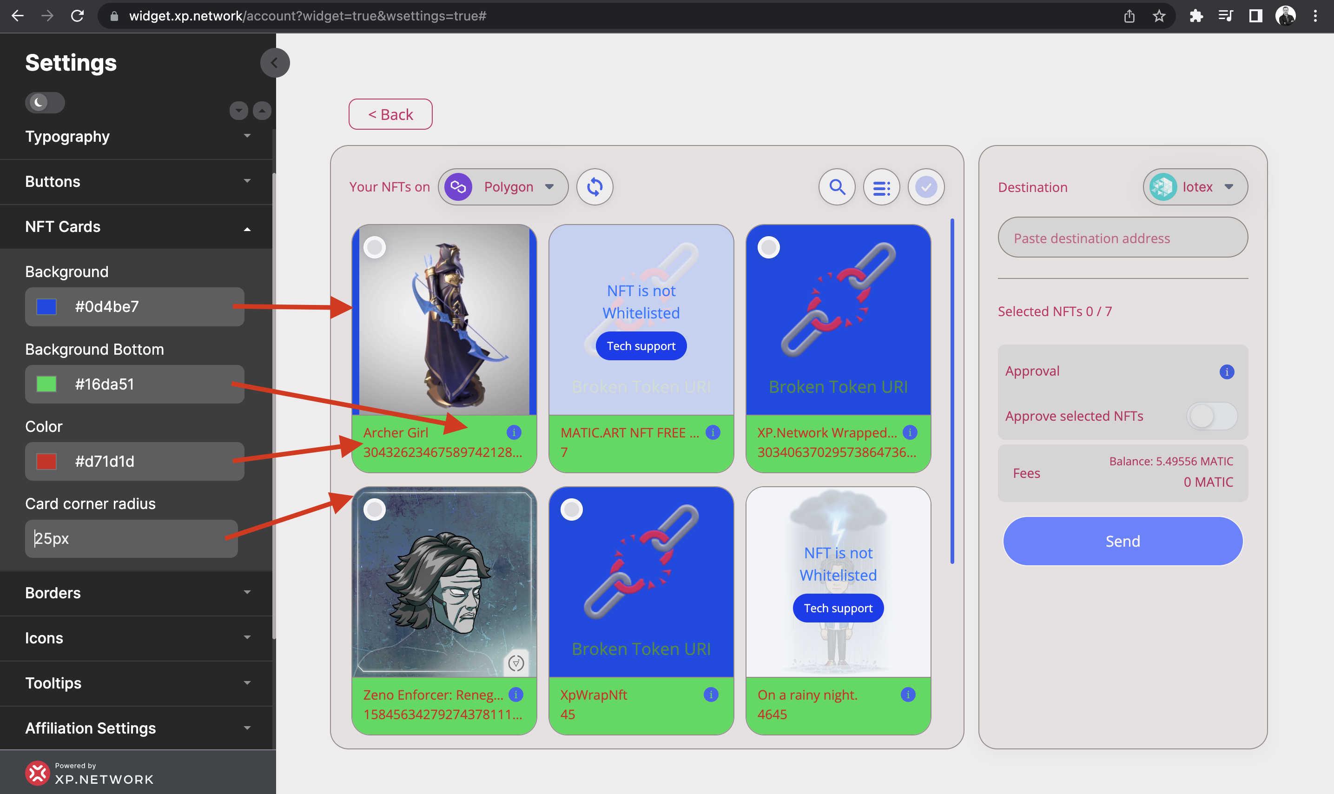Click the XP.NETWORK logo in footer
1334x794 pixels.
tap(89, 773)
